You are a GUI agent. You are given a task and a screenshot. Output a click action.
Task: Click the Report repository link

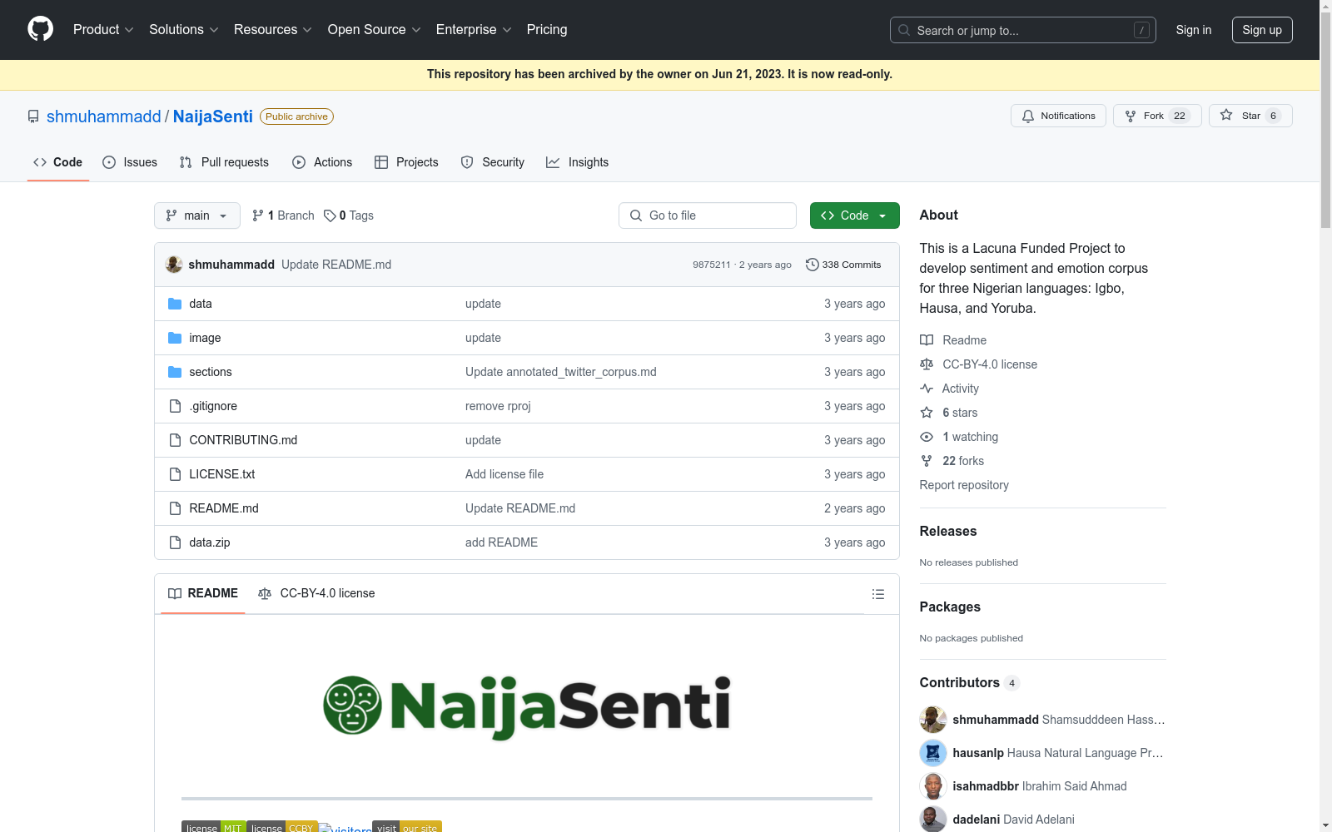pos(964,485)
